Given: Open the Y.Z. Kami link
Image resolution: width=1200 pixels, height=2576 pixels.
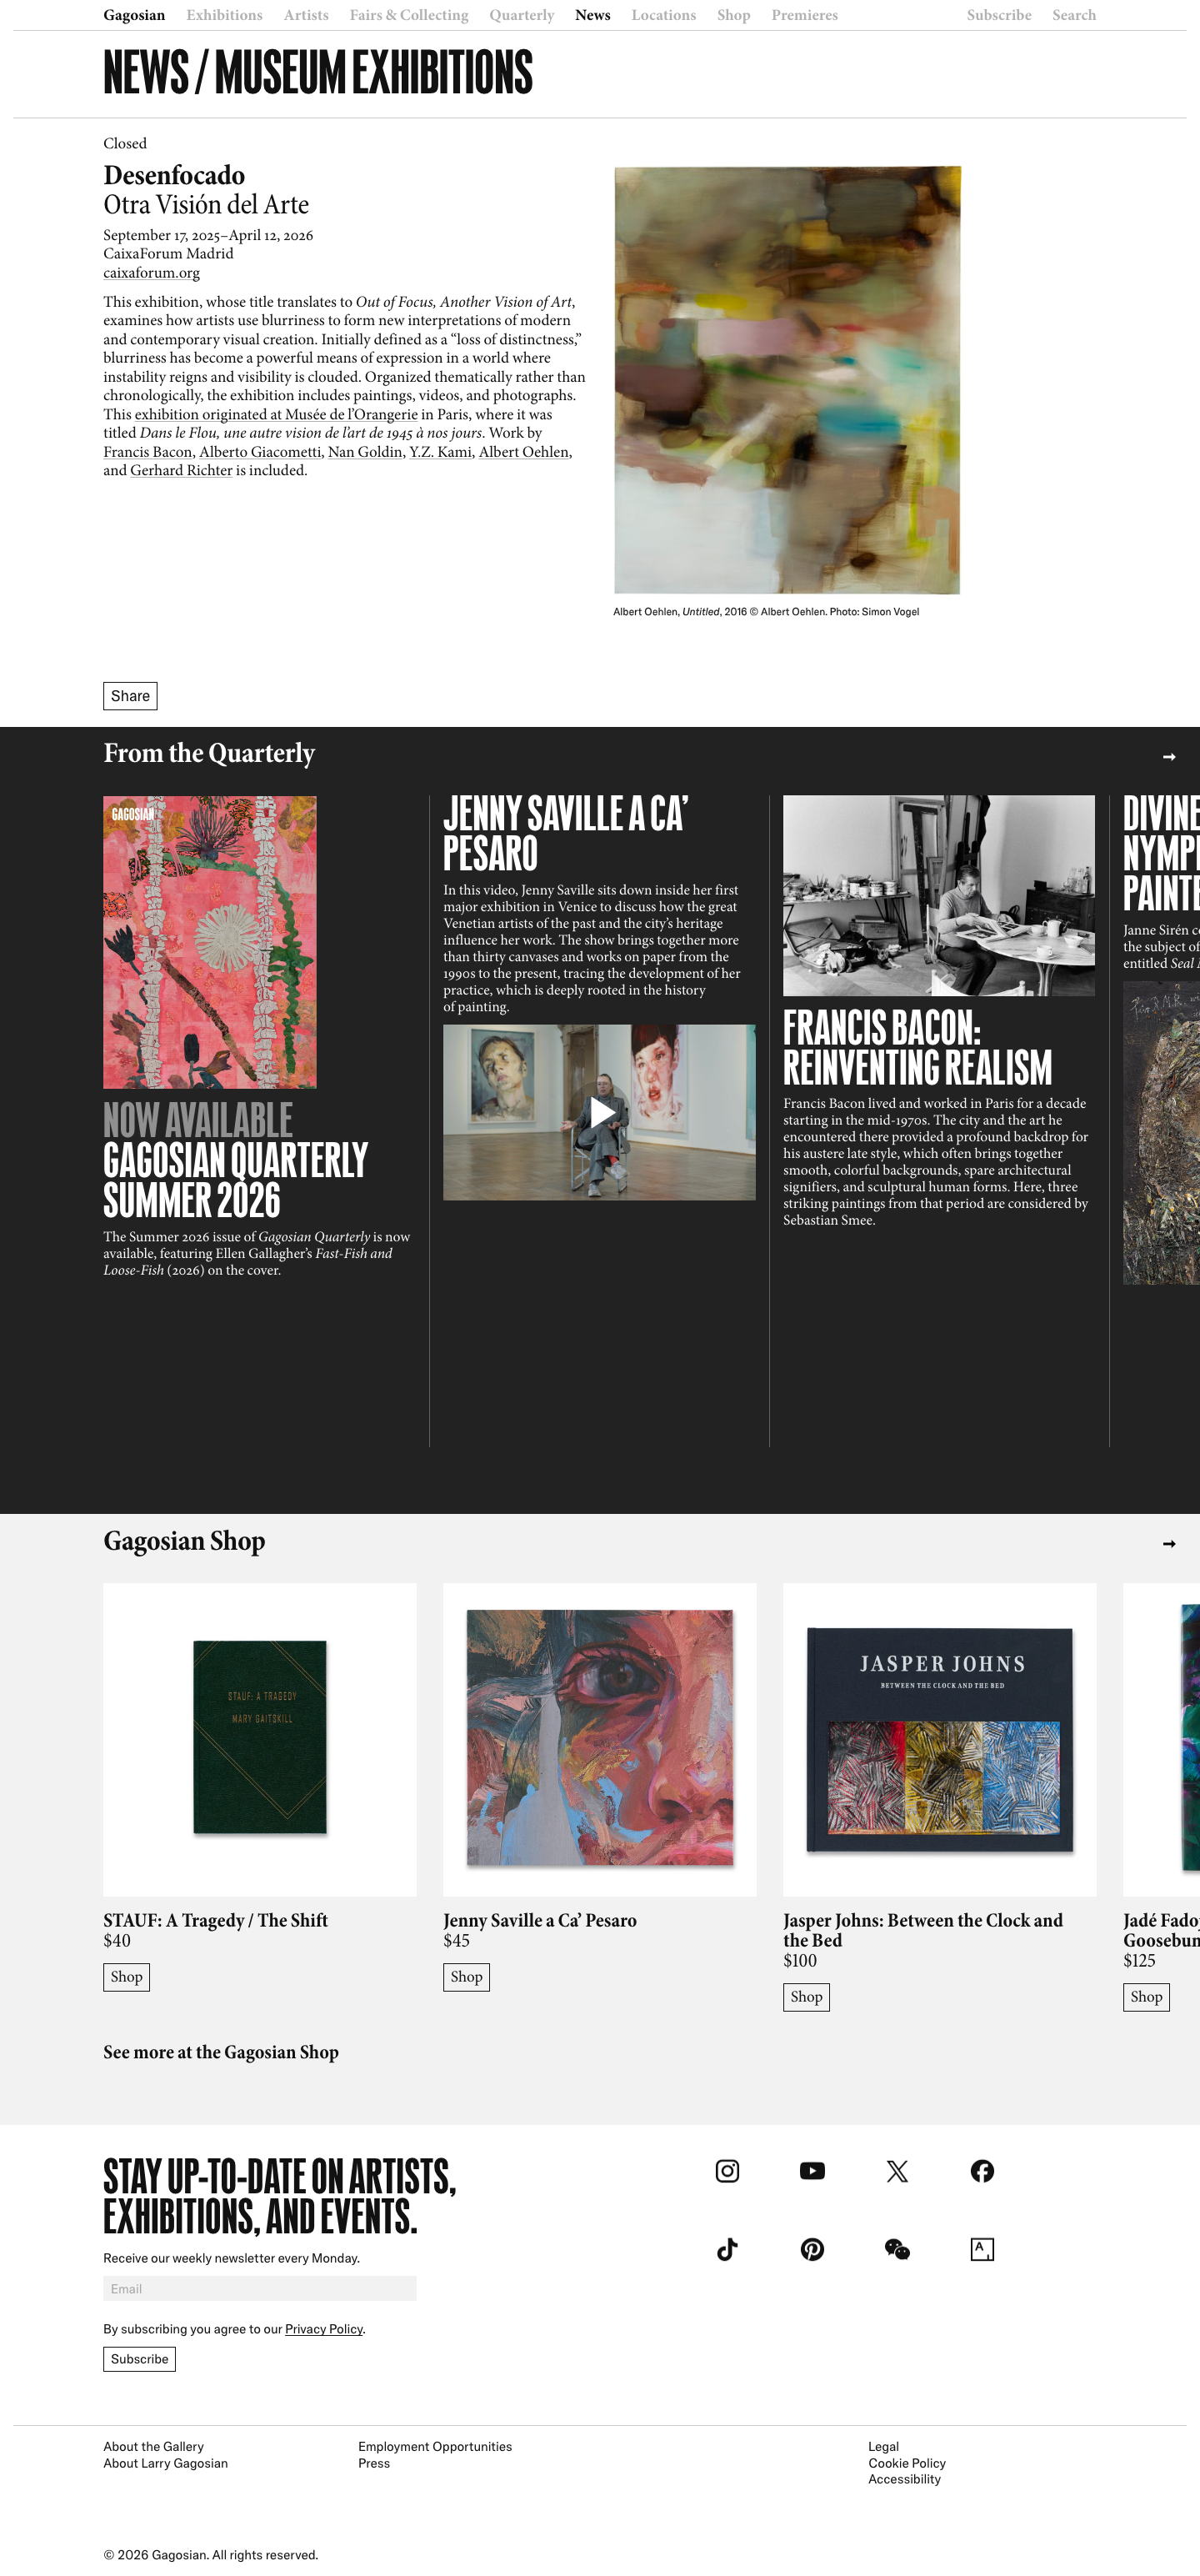Looking at the screenshot, I should tap(440, 452).
